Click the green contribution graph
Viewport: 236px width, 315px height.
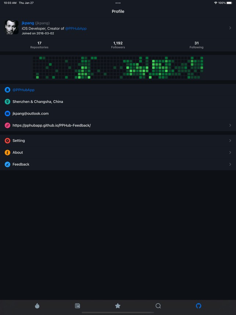pos(118,68)
